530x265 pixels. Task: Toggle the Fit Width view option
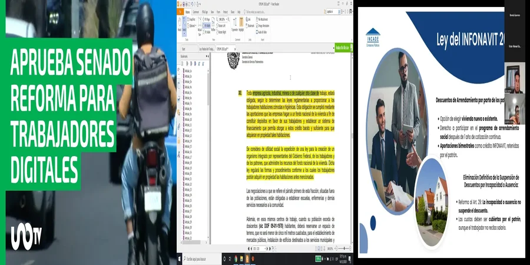tap(206, 26)
